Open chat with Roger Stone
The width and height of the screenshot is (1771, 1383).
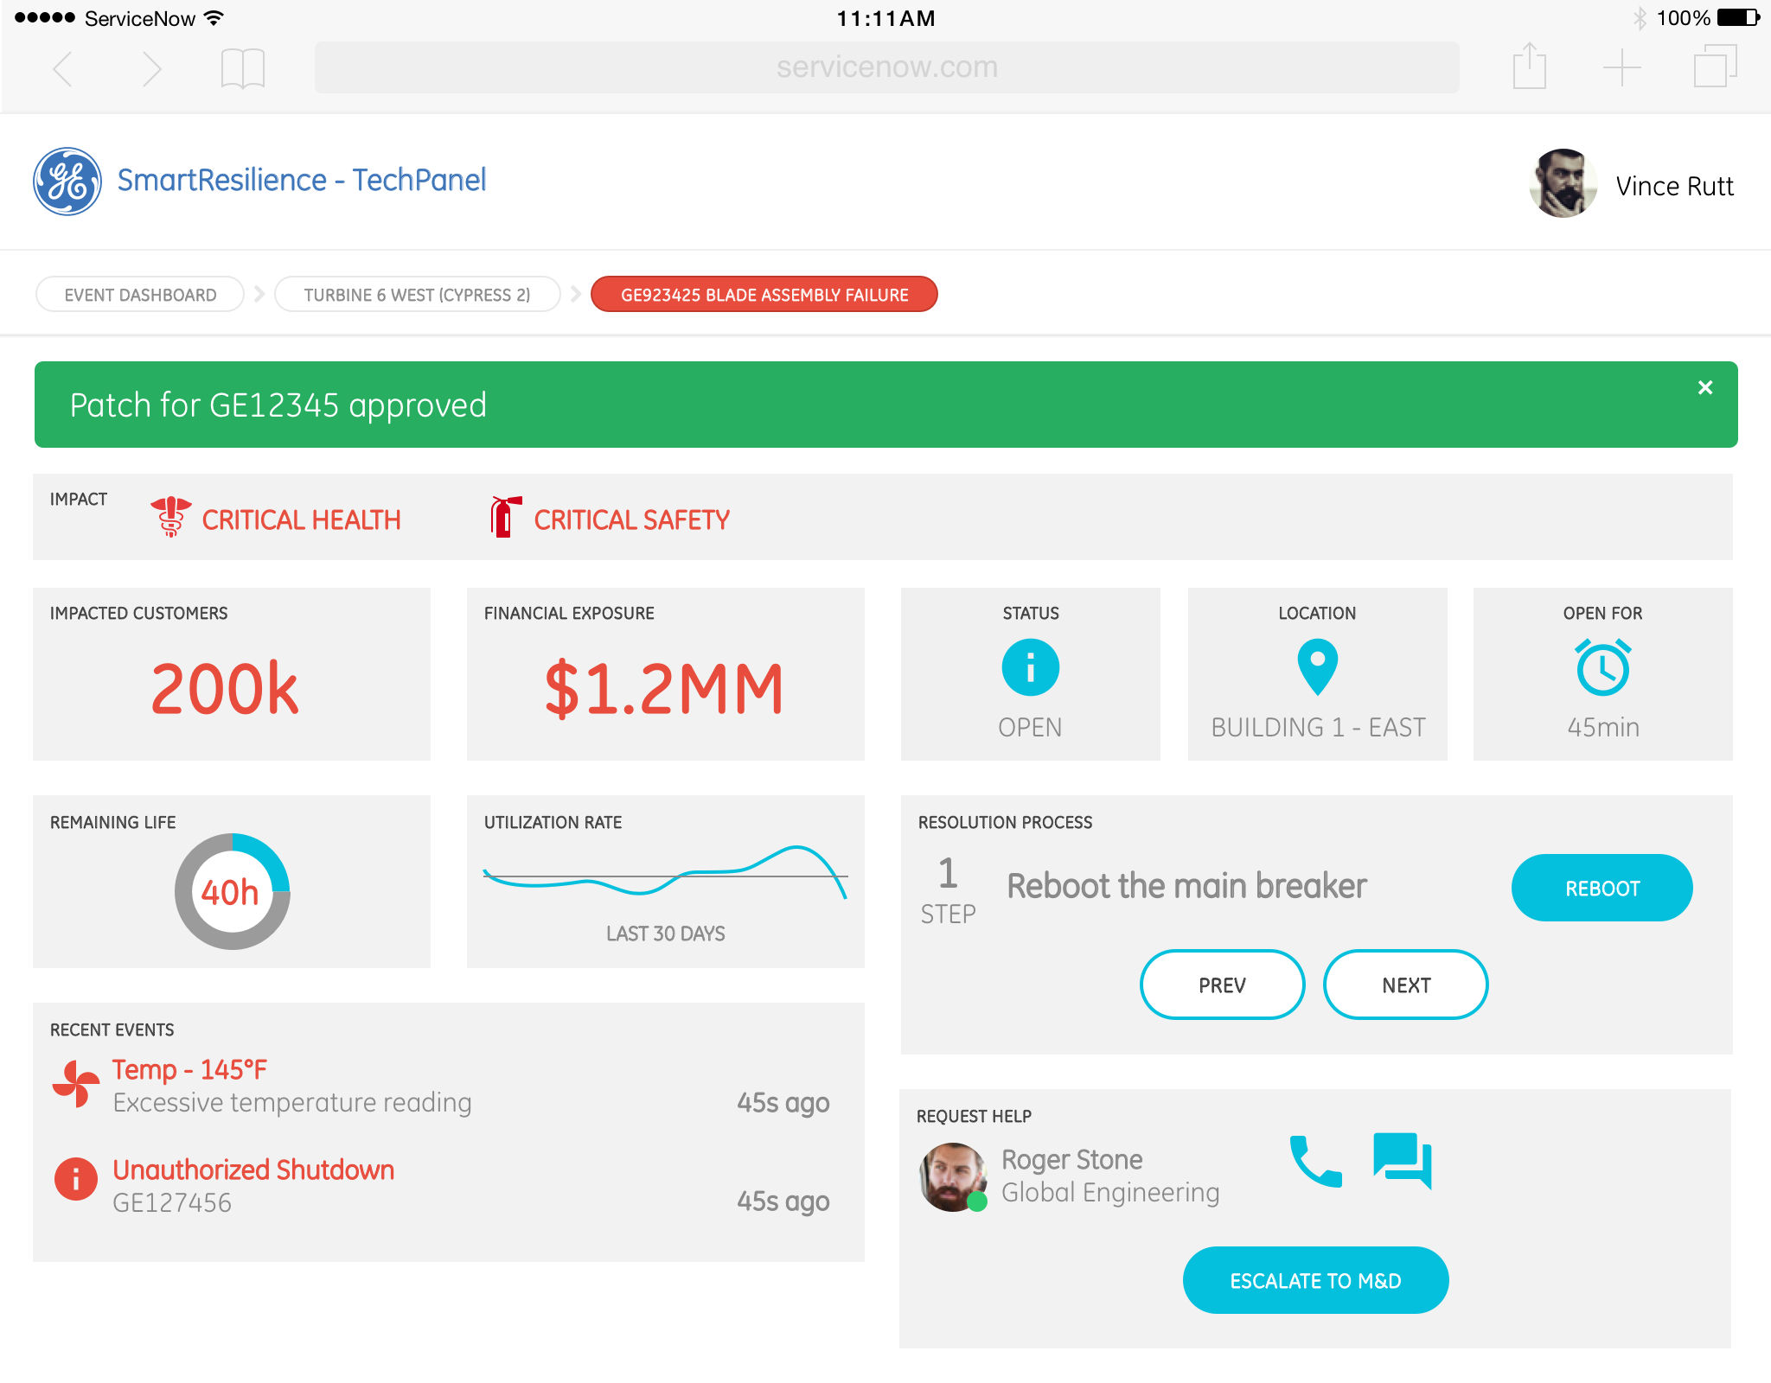click(x=1402, y=1159)
